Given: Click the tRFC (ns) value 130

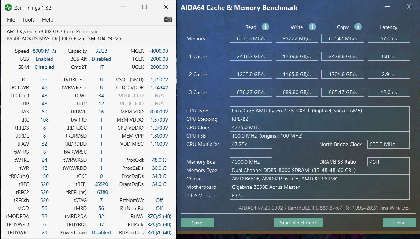Looking at the screenshot, I should tap(44, 176).
